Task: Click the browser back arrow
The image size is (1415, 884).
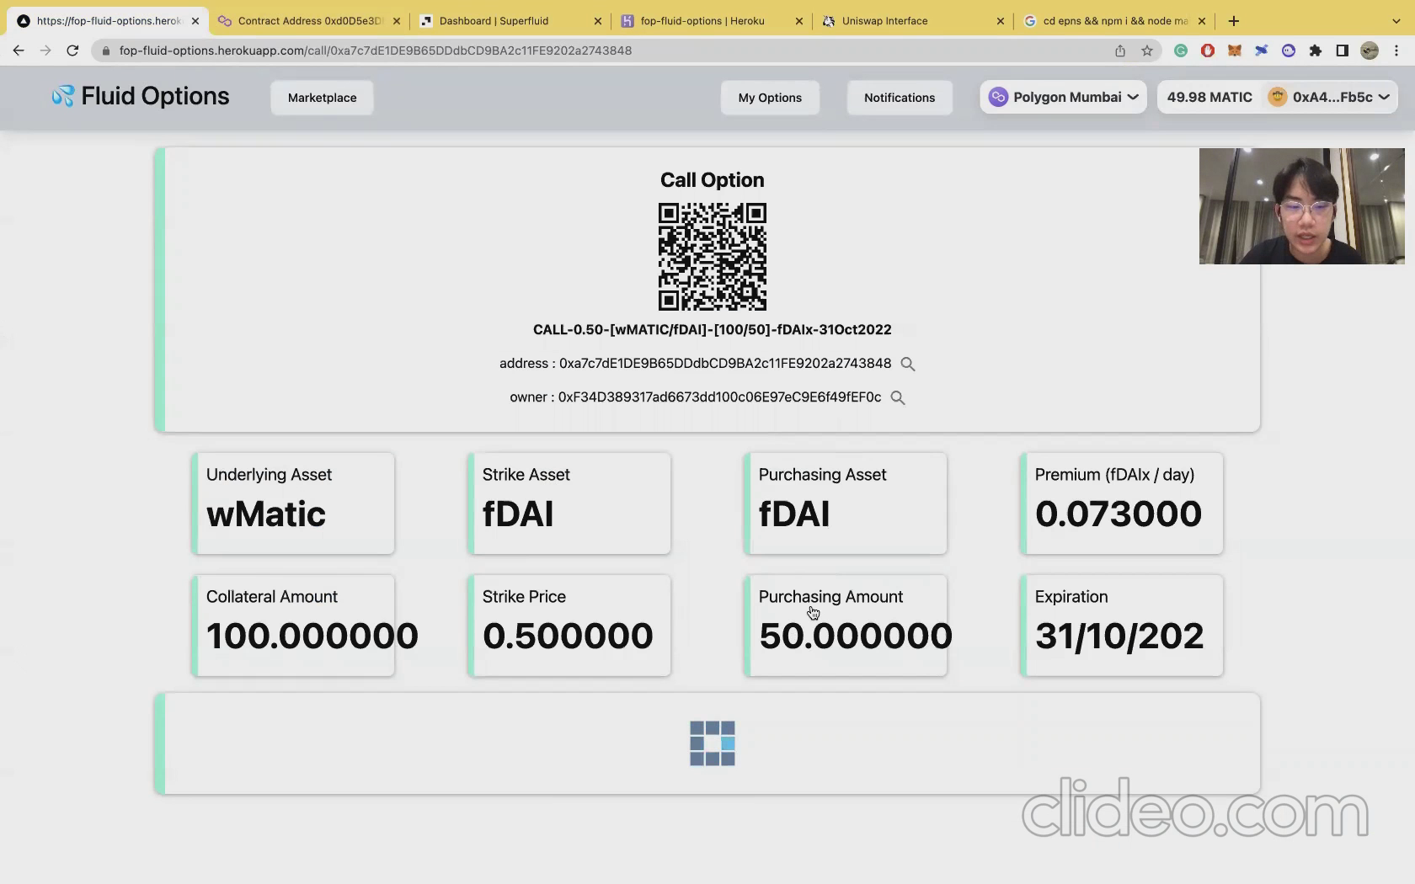Action: [19, 51]
